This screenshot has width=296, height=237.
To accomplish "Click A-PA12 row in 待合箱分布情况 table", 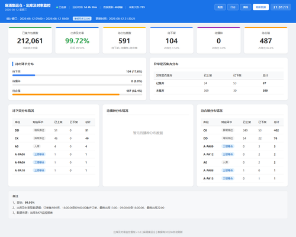I will (x=242, y=154).
